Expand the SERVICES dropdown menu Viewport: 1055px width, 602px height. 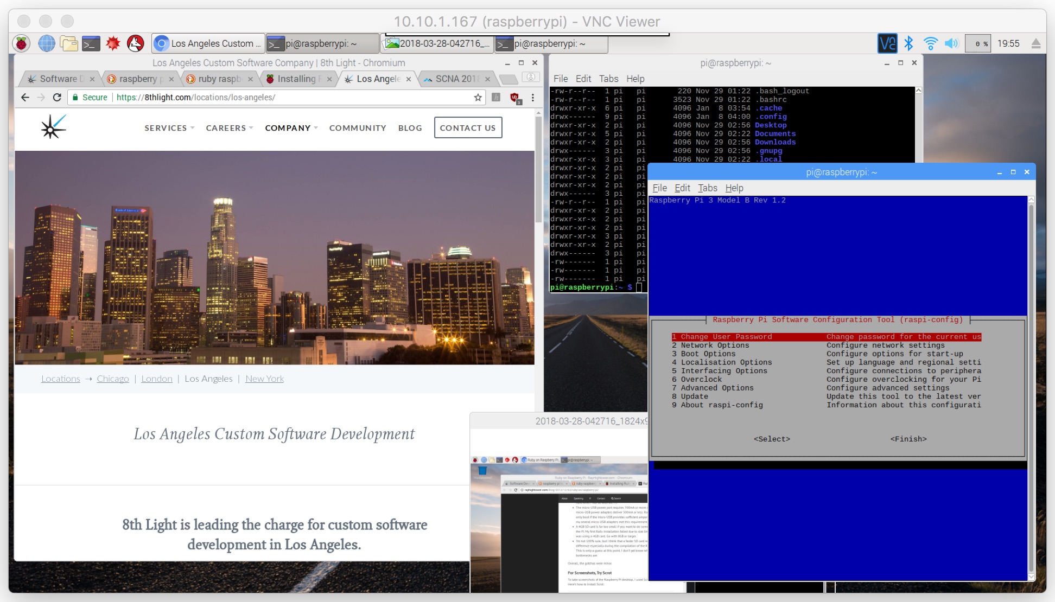[169, 128]
